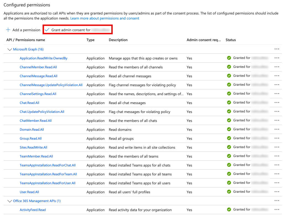Select description 'Flag channel messages for violating policy'
The width and height of the screenshot is (283, 216).
click(x=142, y=85)
